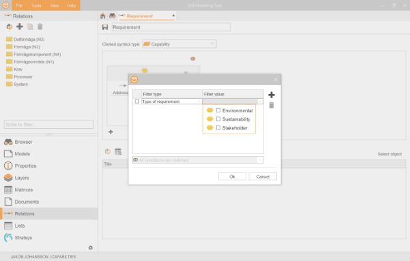Open the Filter type dropdown
This screenshot has width=410, height=261.
171,102
